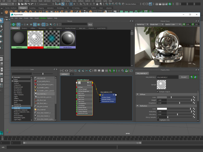Open the Polygons shelf tab in Maya

(23, 8)
